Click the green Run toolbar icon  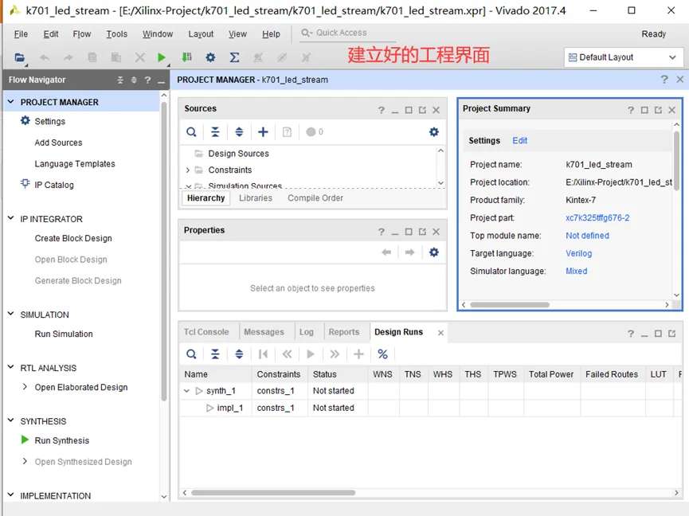161,57
